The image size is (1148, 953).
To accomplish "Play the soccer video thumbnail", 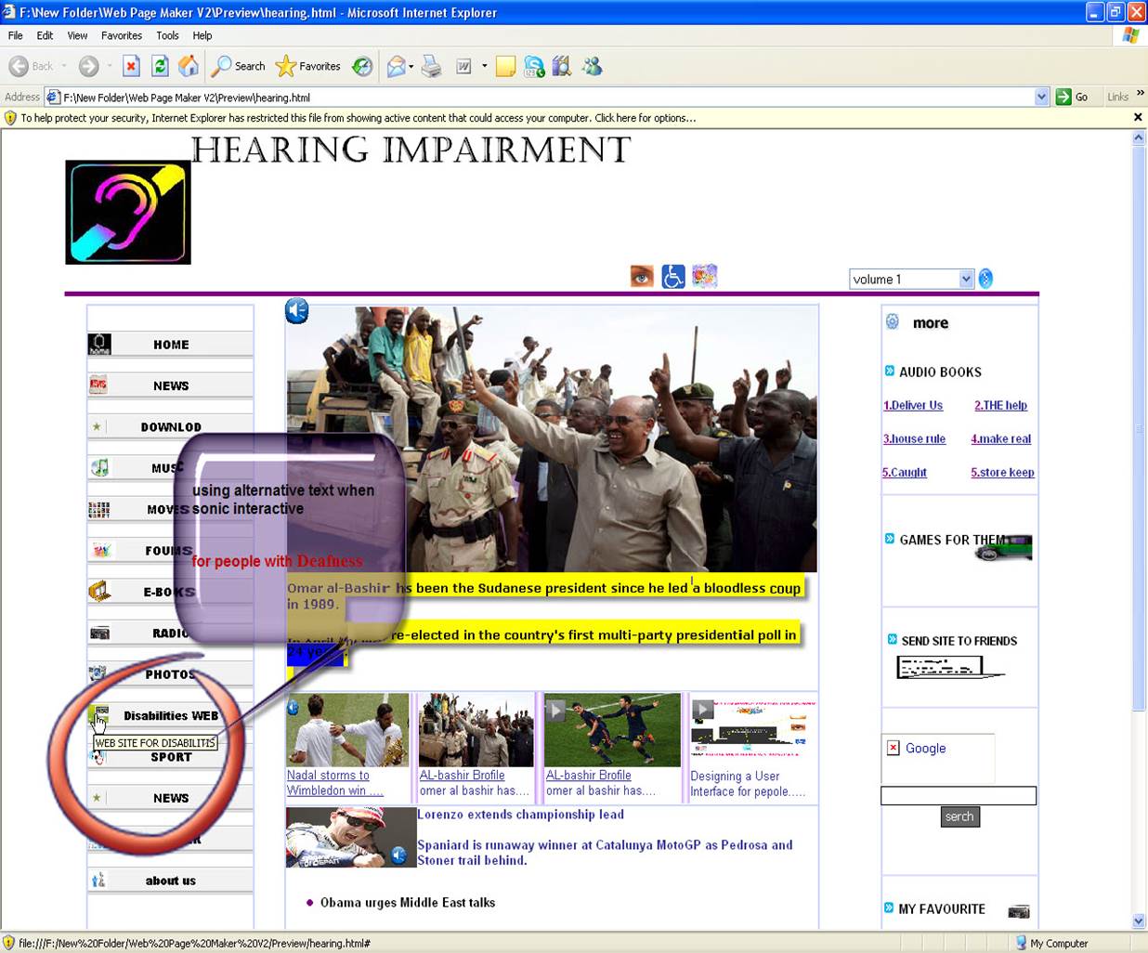I will [612, 730].
